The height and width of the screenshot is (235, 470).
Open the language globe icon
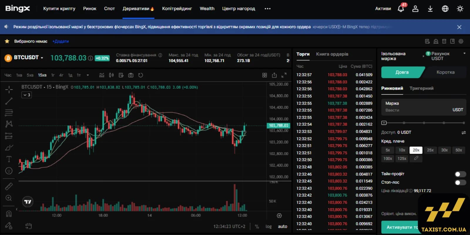[445, 9]
